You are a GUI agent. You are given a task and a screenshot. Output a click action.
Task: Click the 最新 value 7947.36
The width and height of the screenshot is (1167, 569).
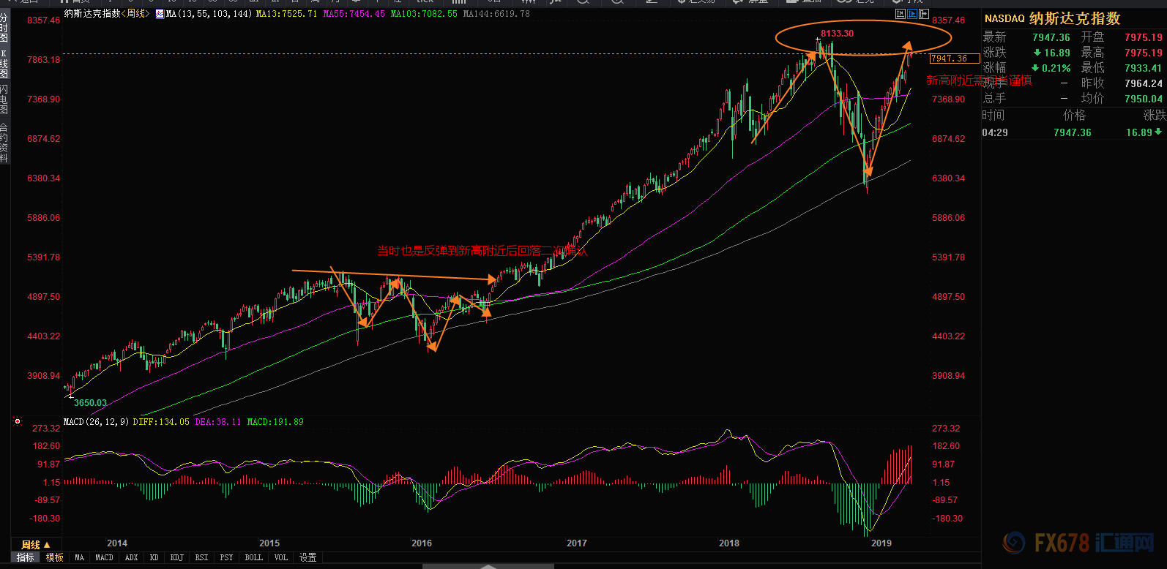pyautogui.click(x=1051, y=37)
